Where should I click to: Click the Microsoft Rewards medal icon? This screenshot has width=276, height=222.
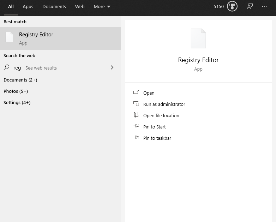pyautogui.click(x=232, y=6)
